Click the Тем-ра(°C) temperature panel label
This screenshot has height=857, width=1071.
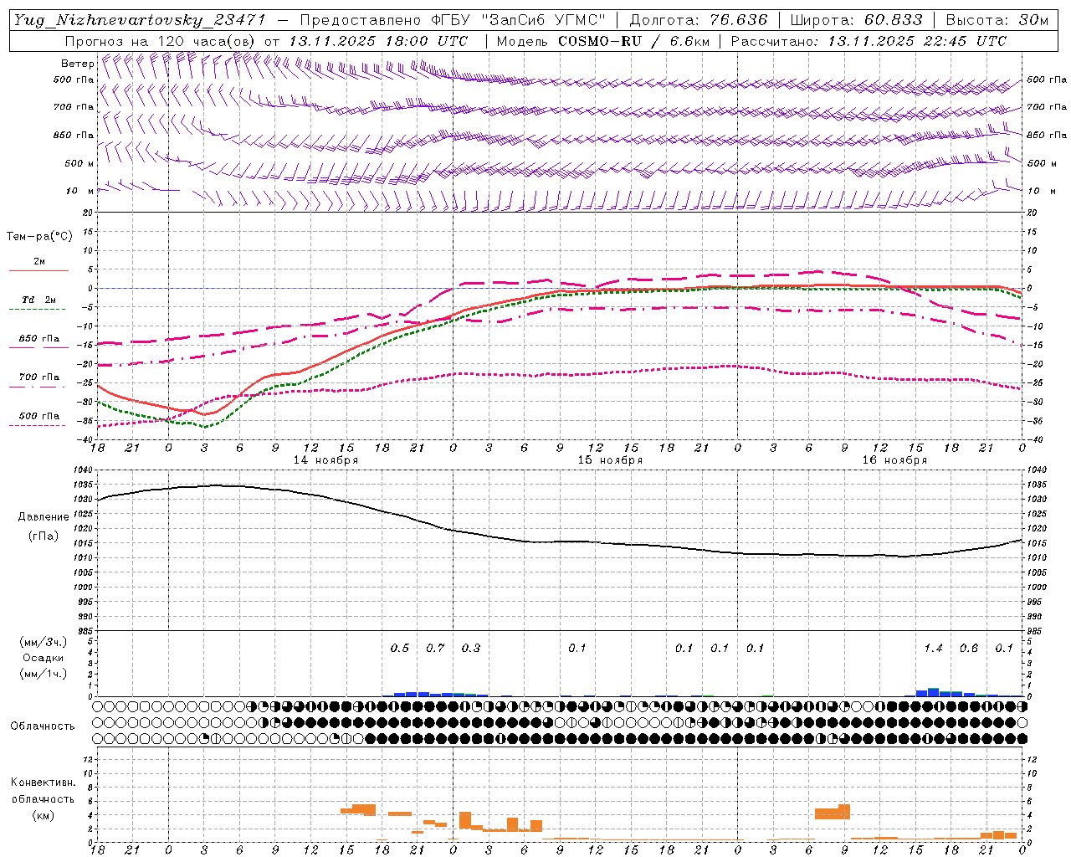point(39,237)
